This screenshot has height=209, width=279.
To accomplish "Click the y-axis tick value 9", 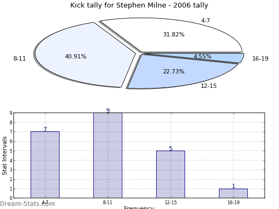I will (11, 113).
